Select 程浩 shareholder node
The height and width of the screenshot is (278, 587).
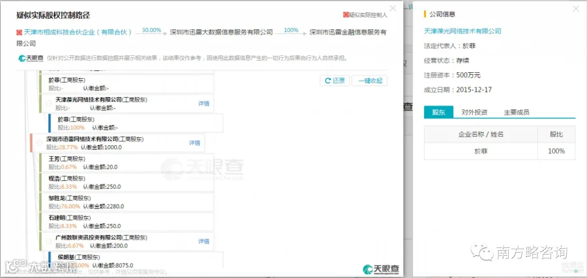coord(126,182)
